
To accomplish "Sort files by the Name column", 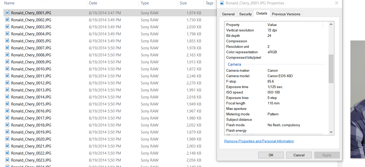I will (9, 3).
